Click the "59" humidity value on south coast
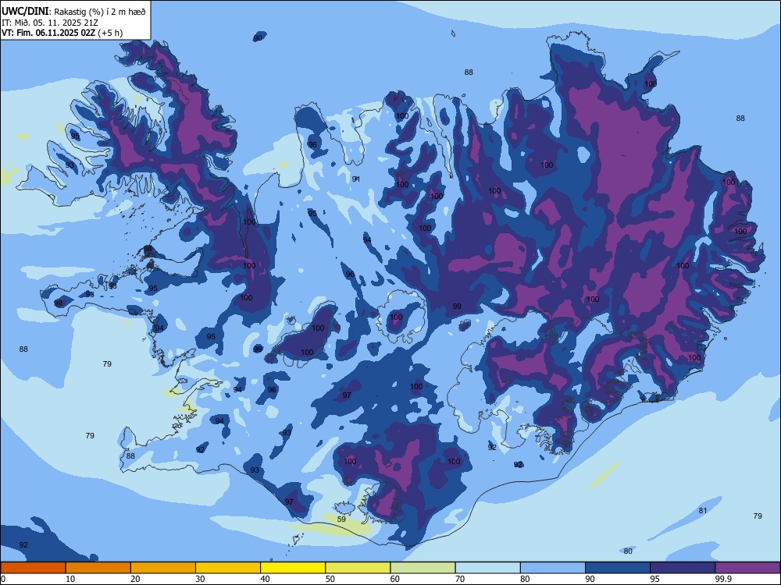 (341, 519)
